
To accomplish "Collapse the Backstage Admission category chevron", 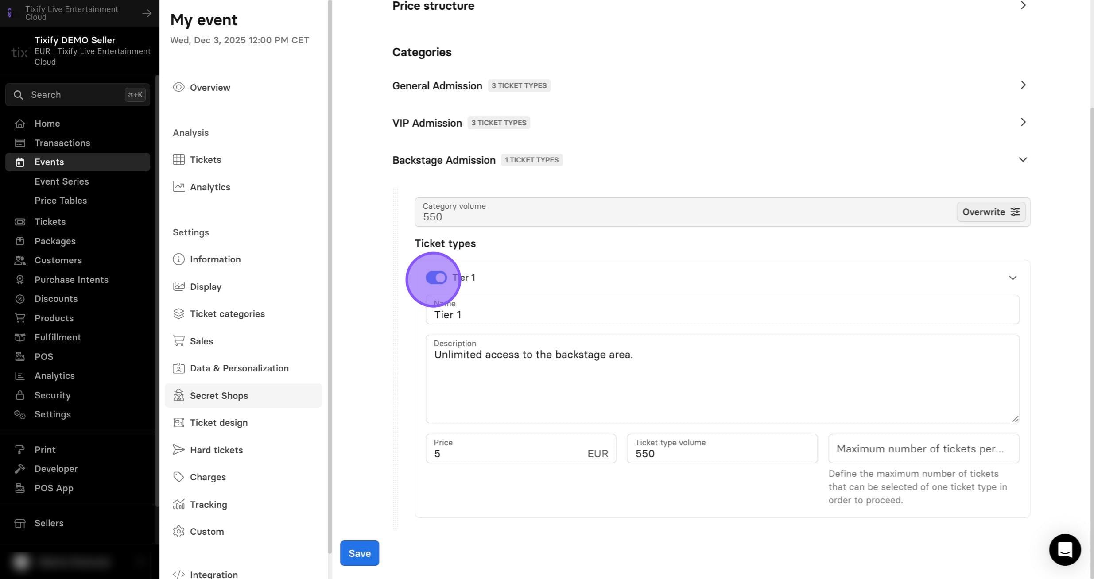I will point(1023,159).
